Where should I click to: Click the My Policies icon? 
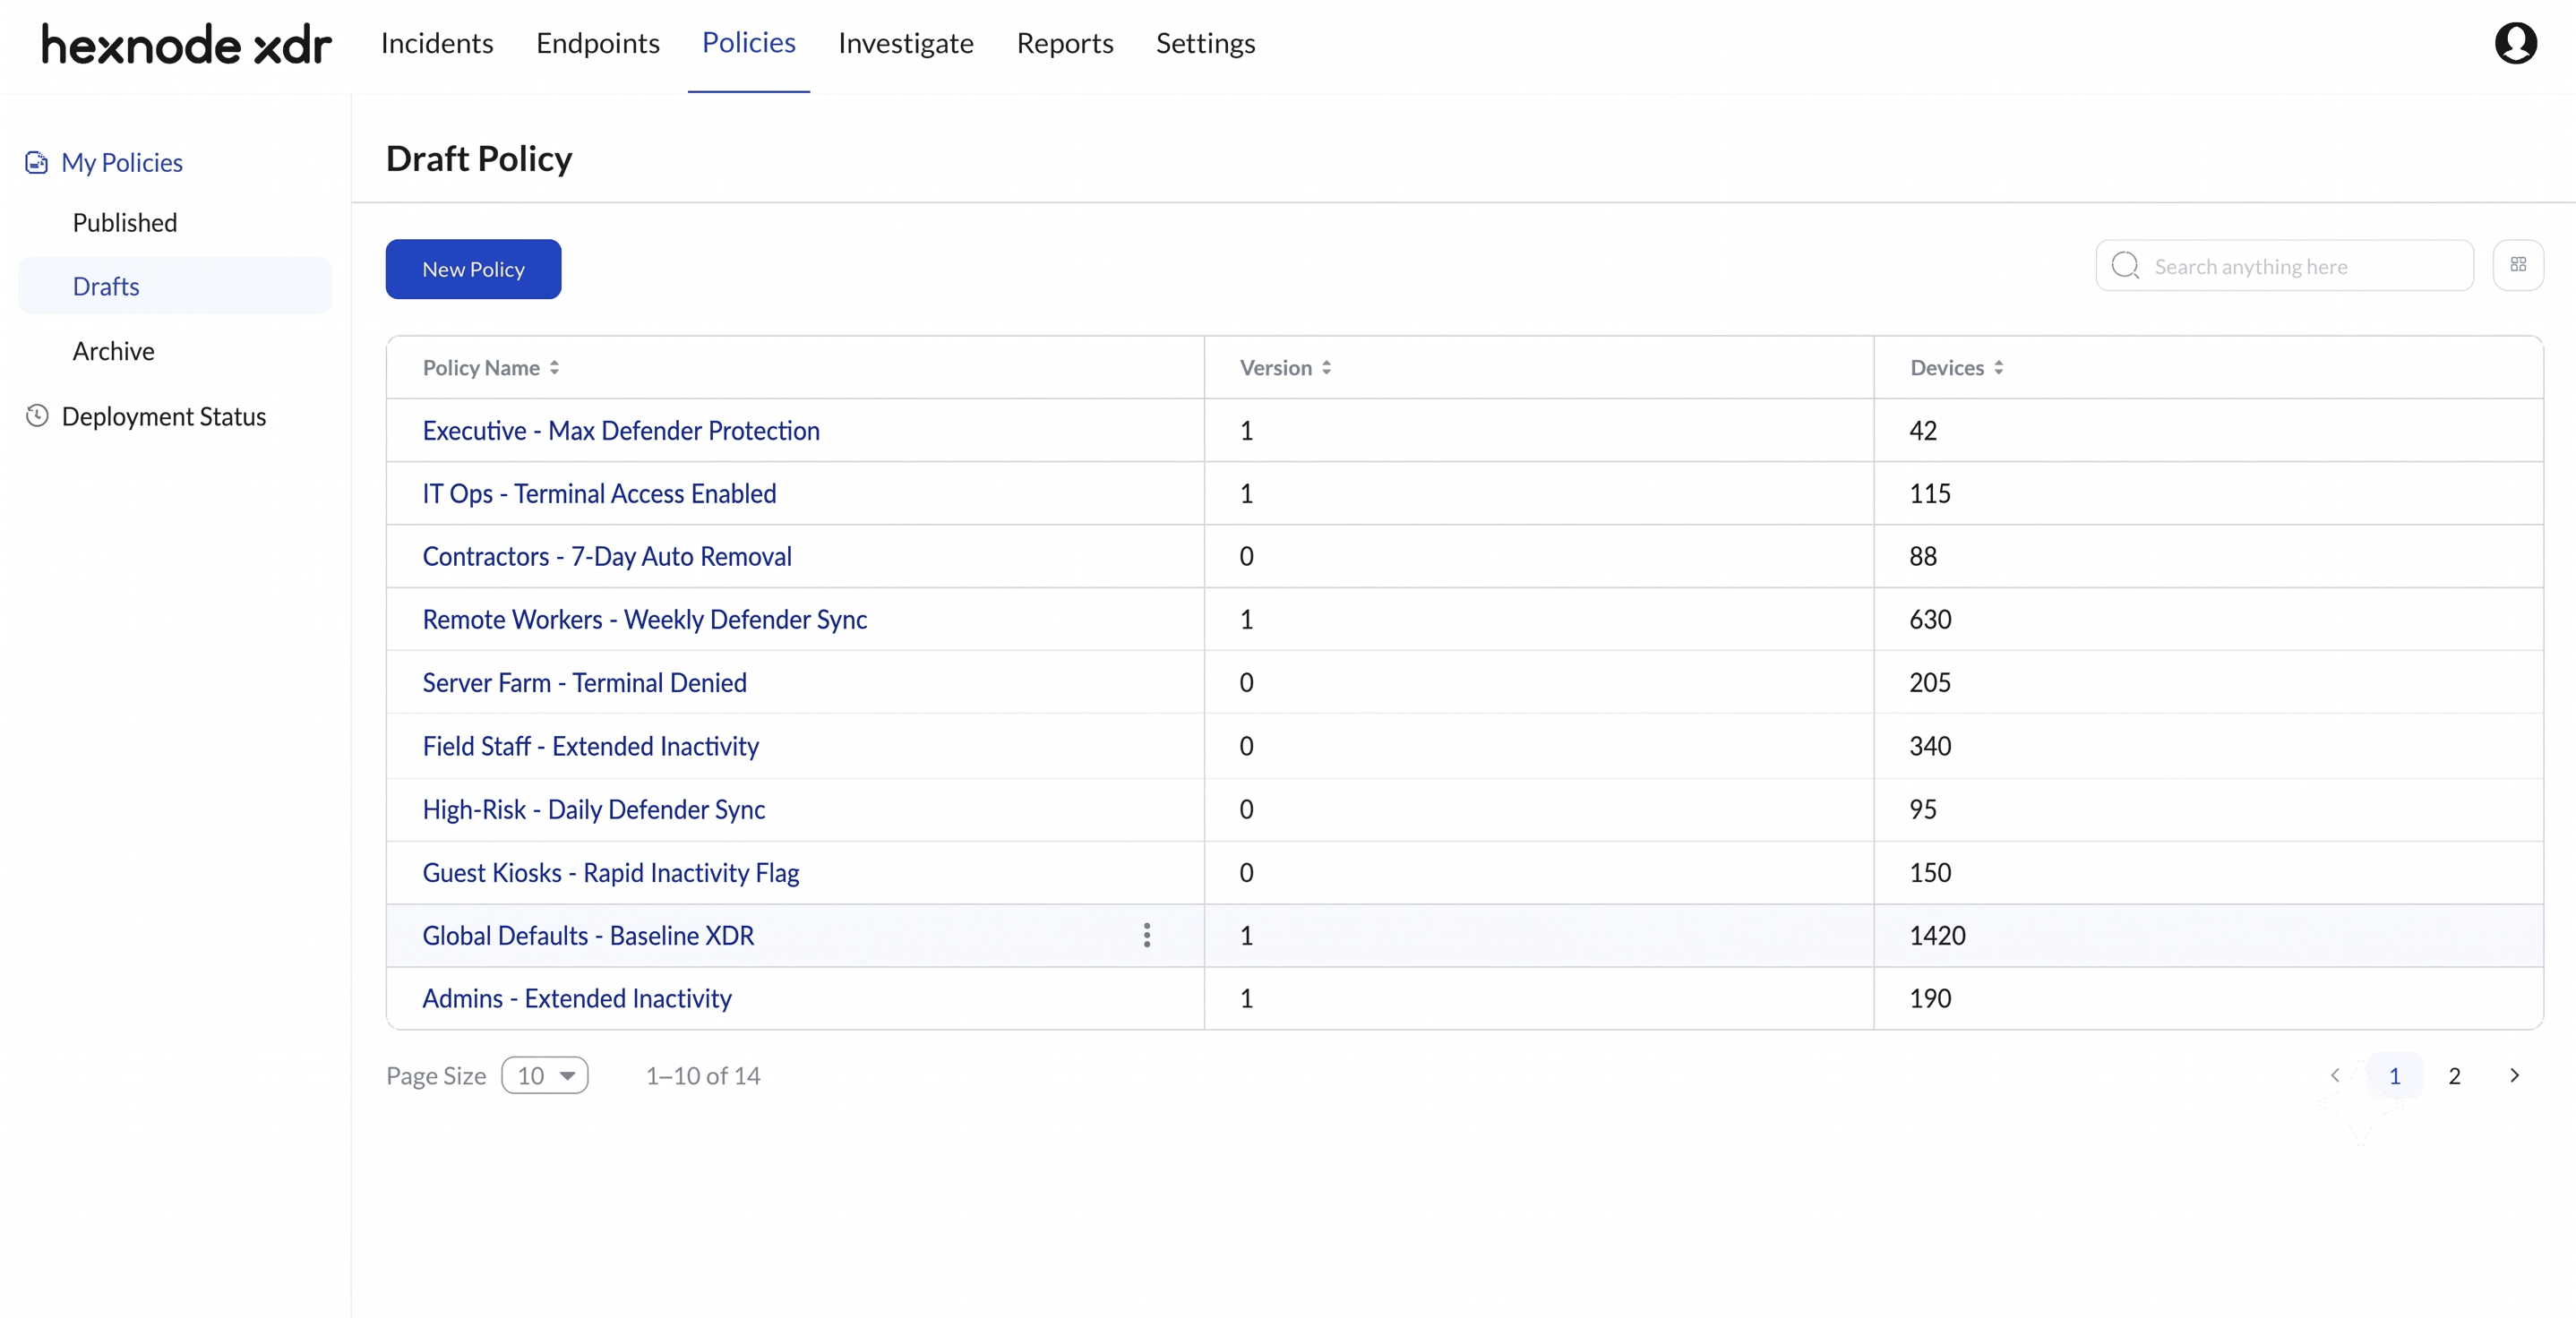click(36, 162)
